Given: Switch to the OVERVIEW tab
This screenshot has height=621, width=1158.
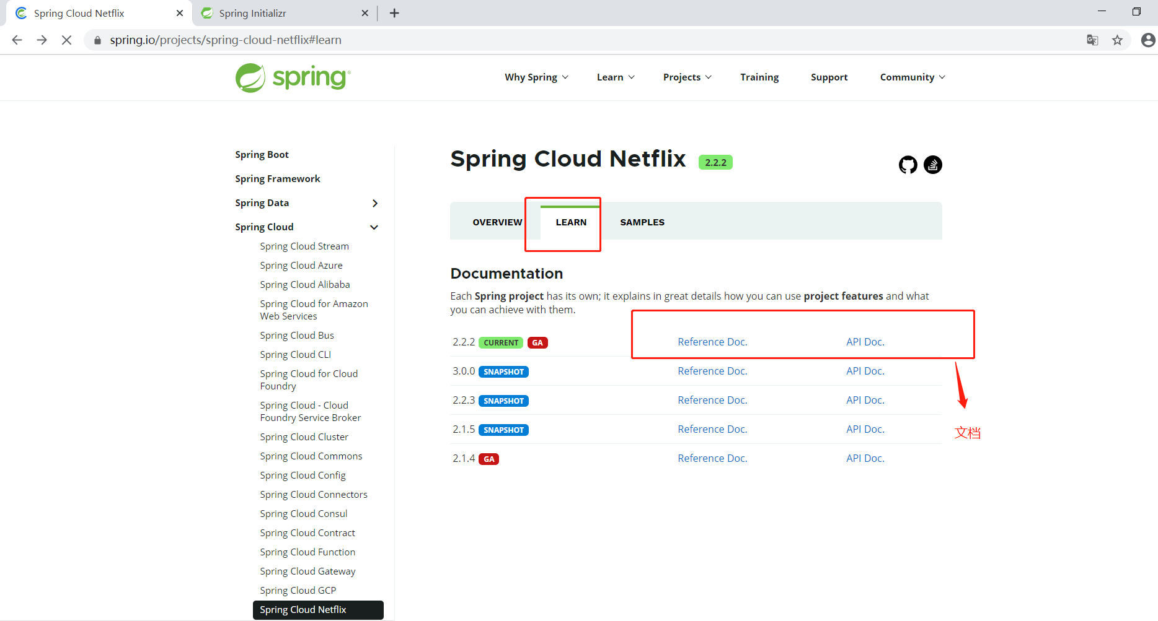Looking at the screenshot, I should click(497, 222).
